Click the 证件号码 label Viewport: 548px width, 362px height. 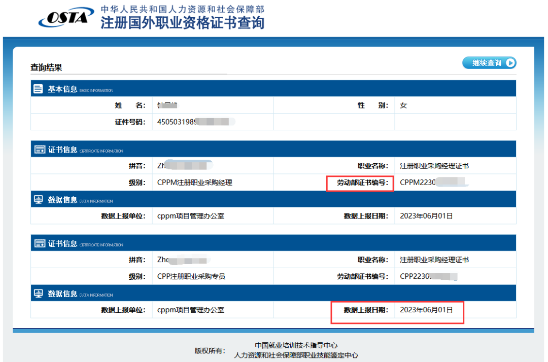click(130, 122)
